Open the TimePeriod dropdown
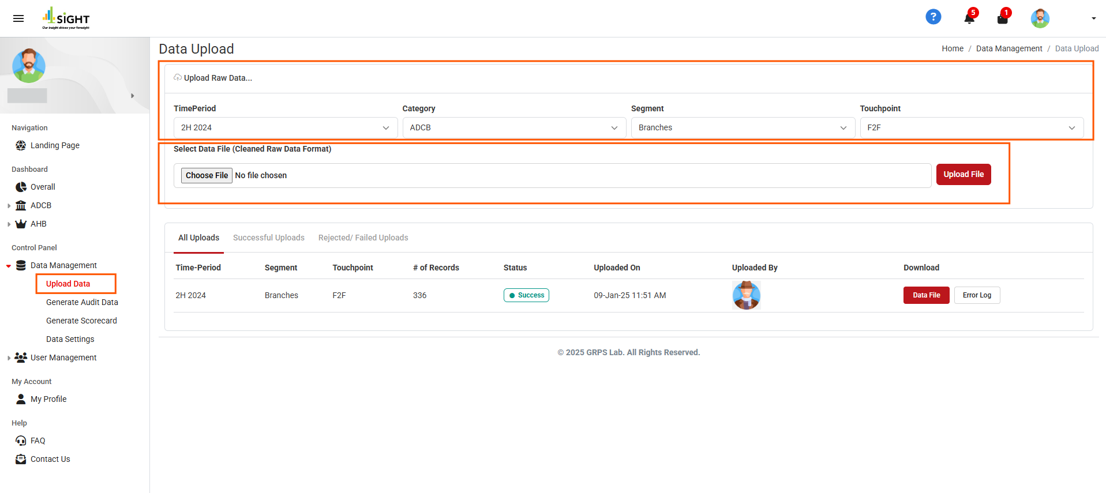Viewport: 1106px width, 493px height. click(x=286, y=127)
